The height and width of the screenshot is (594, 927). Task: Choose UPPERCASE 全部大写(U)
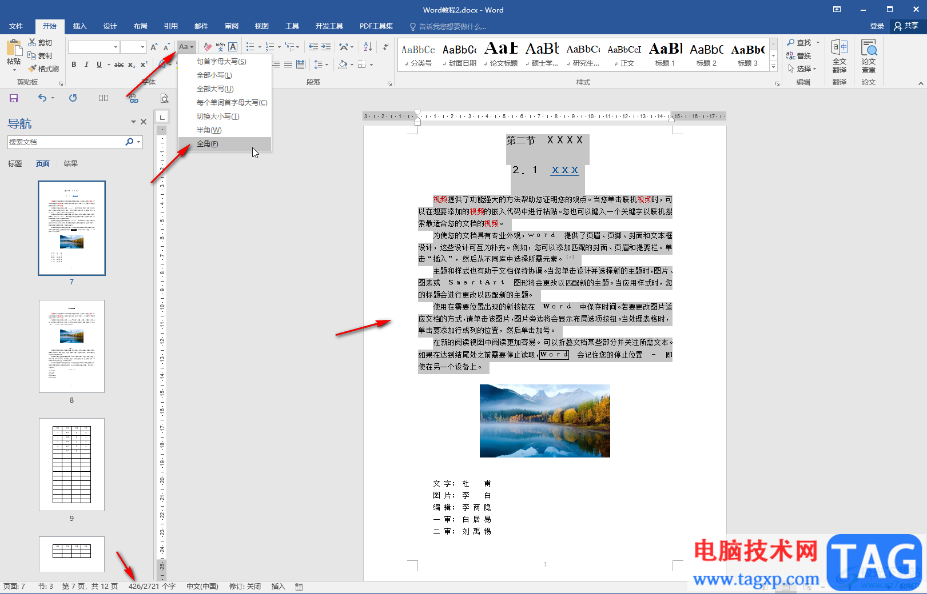tap(224, 89)
